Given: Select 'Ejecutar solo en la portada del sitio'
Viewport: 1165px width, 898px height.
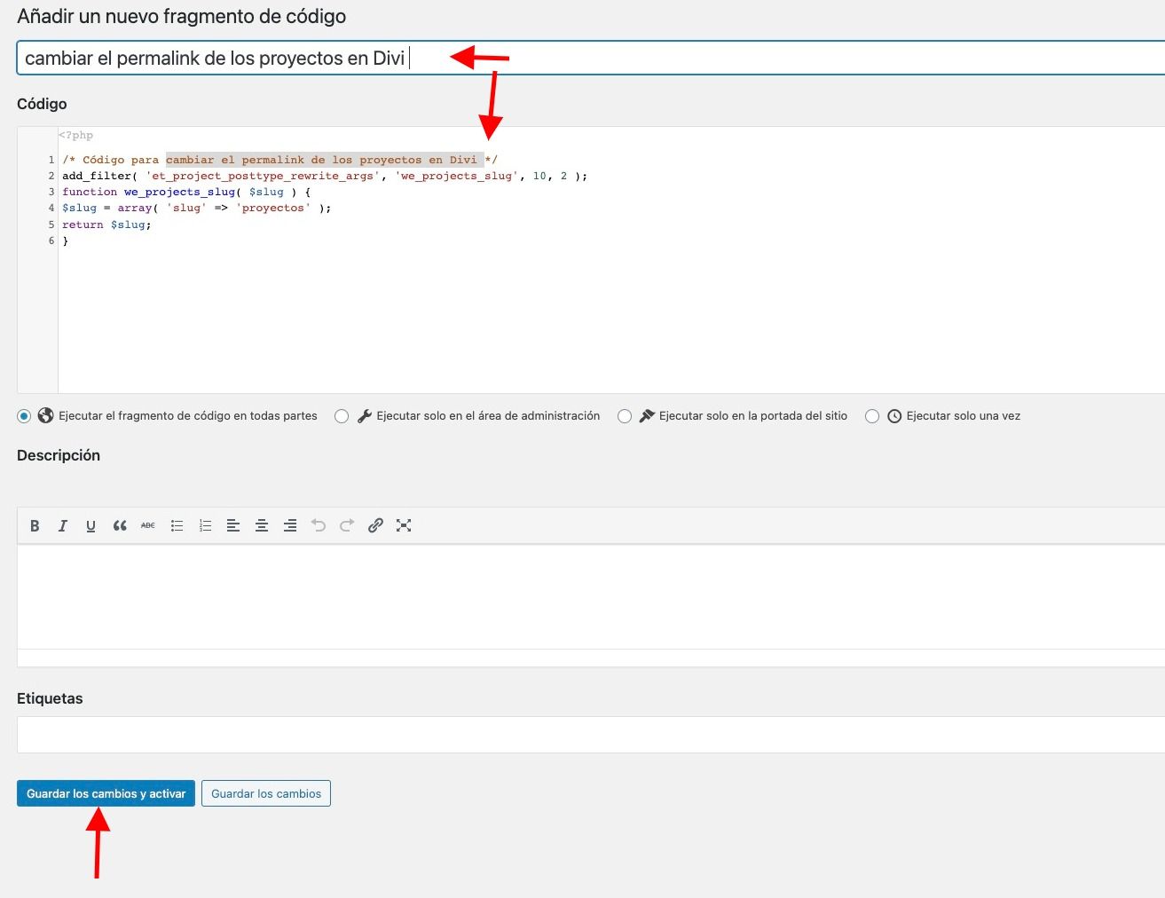Looking at the screenshot, I should (625, 416).
